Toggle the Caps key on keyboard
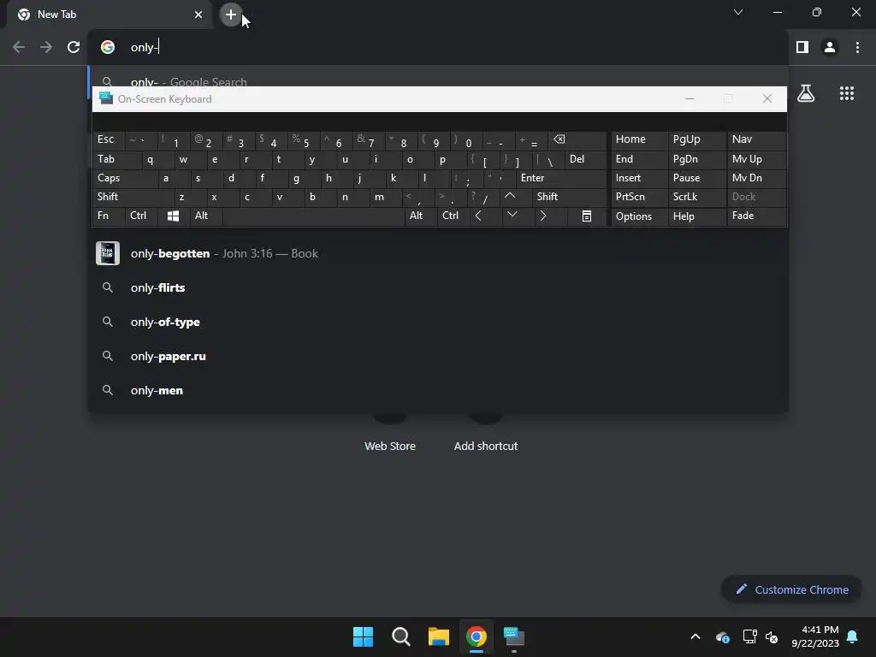The width and height of the screenshot is (876, 657). (x=124, y=178)
